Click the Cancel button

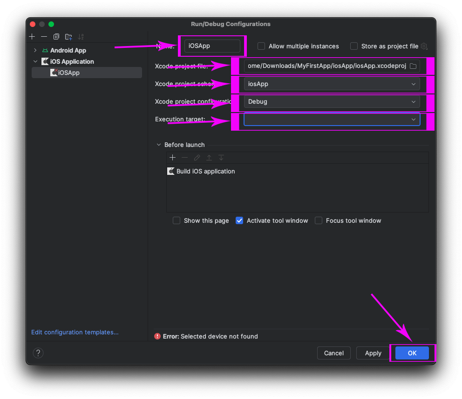click(334, 353)
